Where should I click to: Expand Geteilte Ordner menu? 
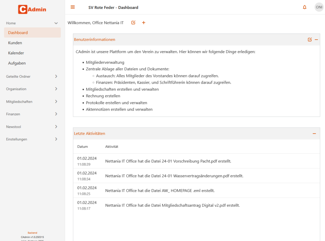32,76
